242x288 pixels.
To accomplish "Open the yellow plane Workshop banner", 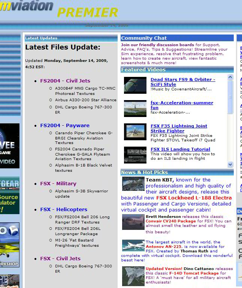I will pos(9,246).
